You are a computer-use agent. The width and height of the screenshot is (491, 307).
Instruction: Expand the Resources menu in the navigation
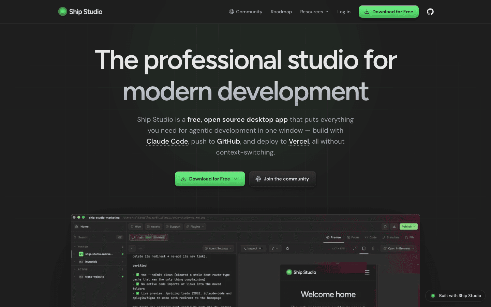click(x=314, y=12)
